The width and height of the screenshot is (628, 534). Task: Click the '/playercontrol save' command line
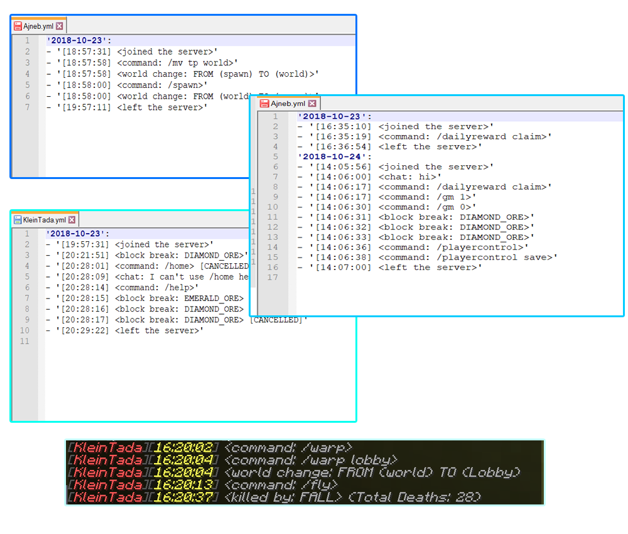pos(433,257)
